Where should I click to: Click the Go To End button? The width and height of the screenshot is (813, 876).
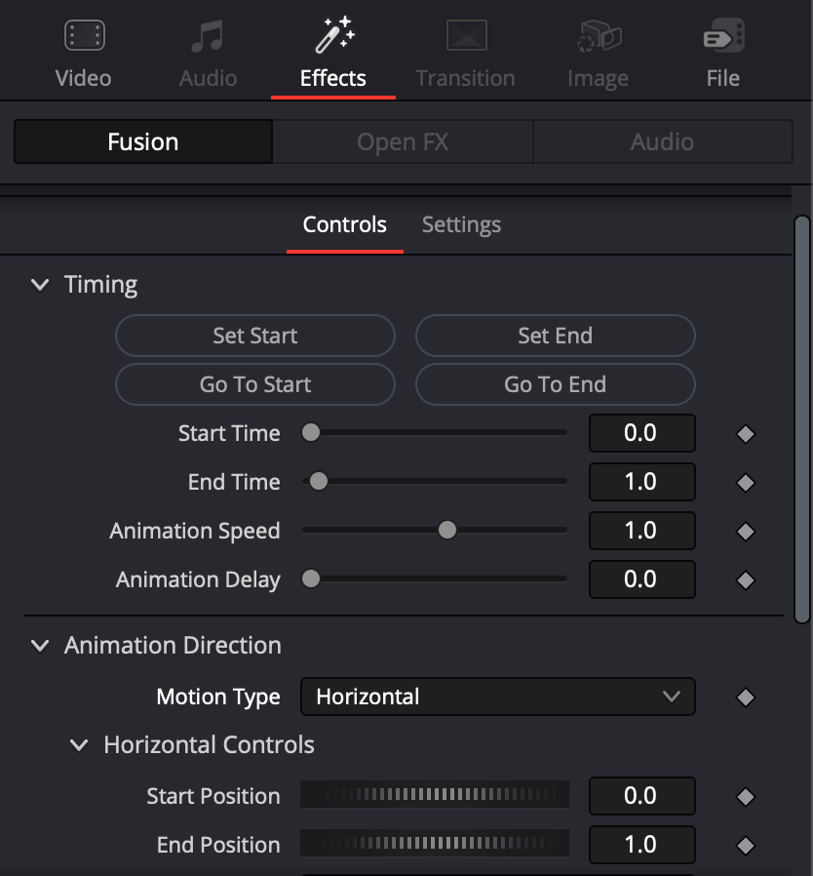[555, 384]
